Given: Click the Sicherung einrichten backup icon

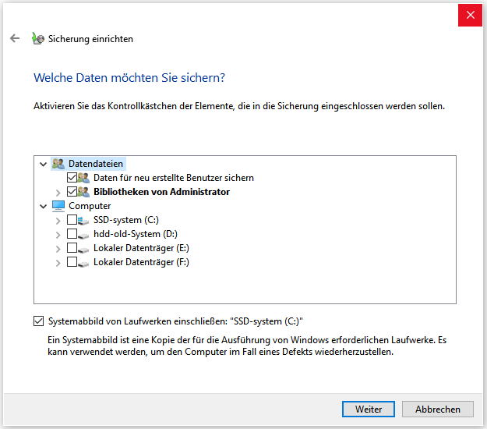Looking at the screenshot, I should (37, 38).
